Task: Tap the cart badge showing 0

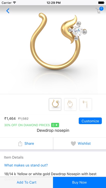Action: [x=101, y=9]
